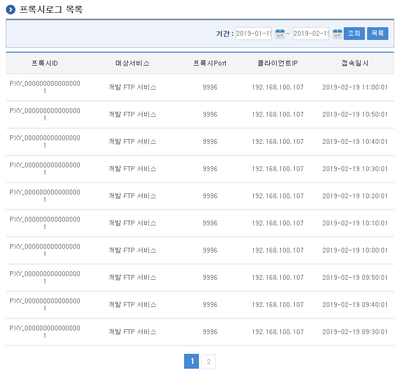399x373 pixels.
Task: Go to page 2 of results
Action: pyautogui.click(x=209, y=362)
